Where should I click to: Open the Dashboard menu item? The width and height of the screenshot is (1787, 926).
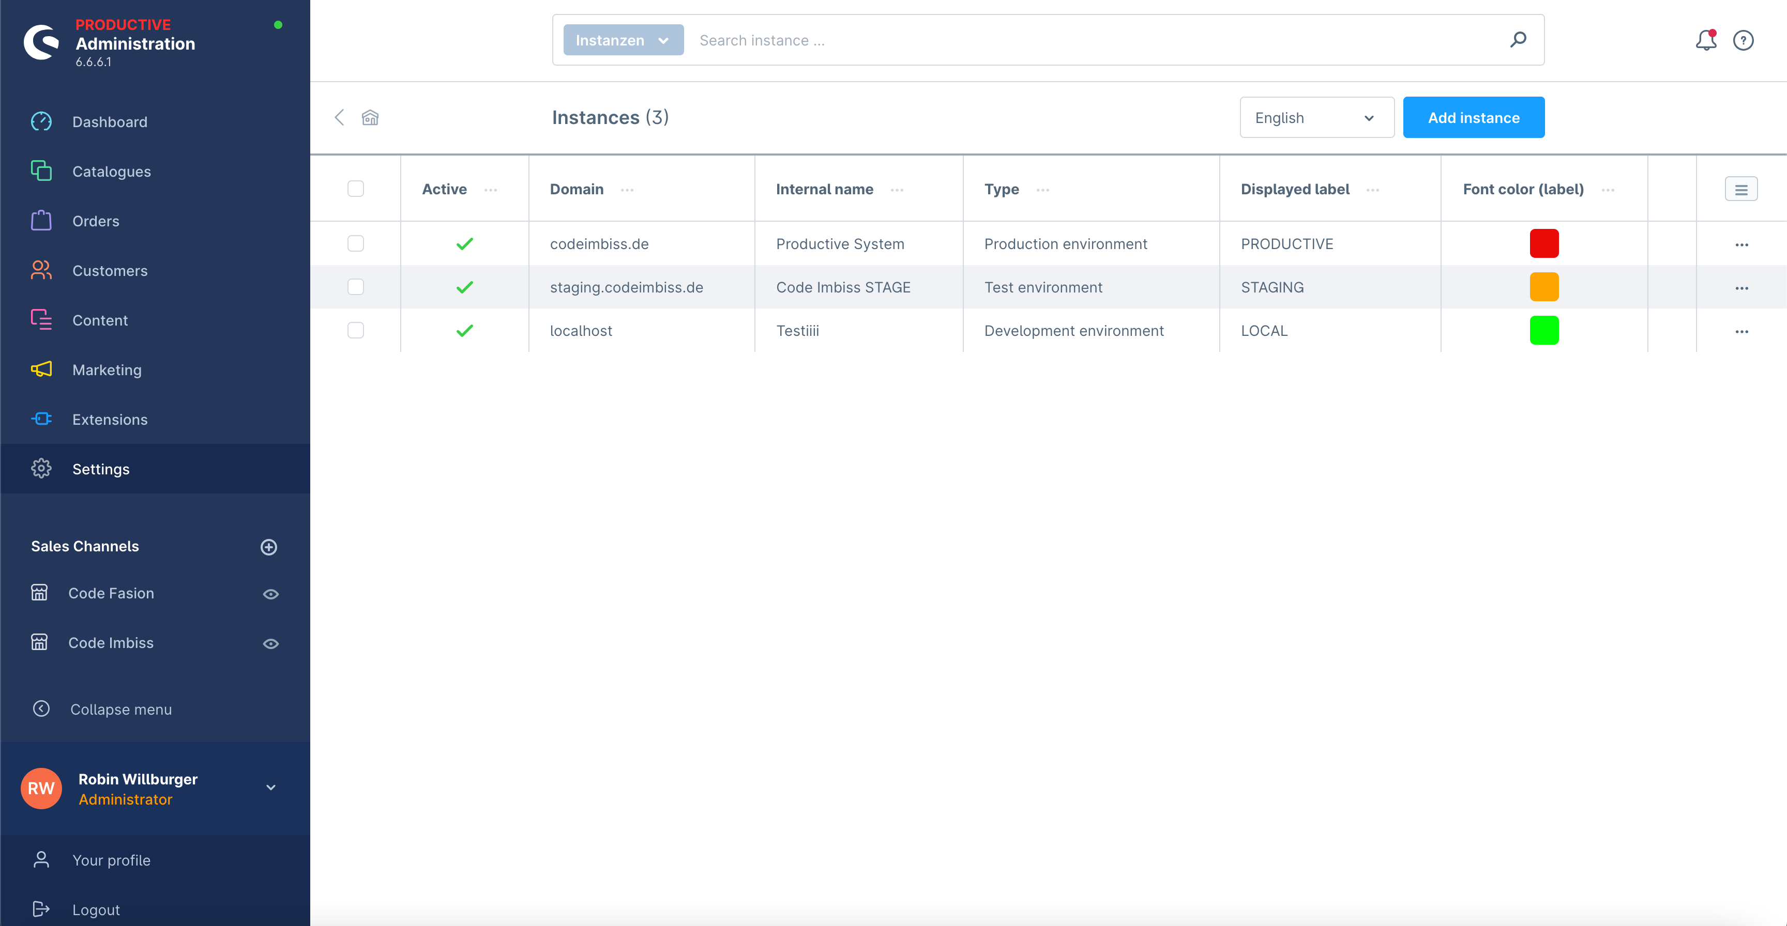point(156,121)
